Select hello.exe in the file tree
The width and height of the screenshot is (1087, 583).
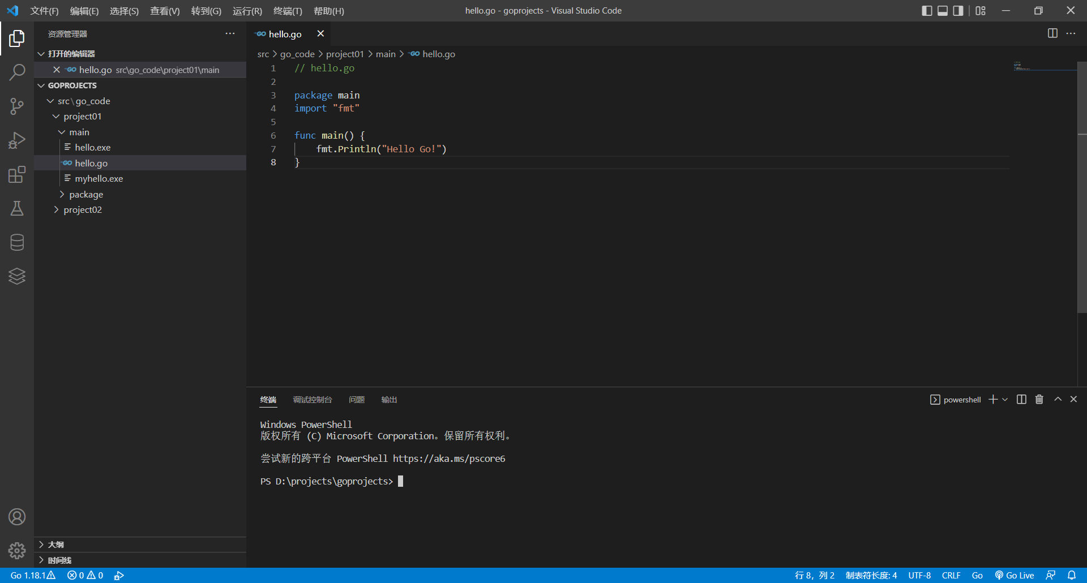point(140,147)
